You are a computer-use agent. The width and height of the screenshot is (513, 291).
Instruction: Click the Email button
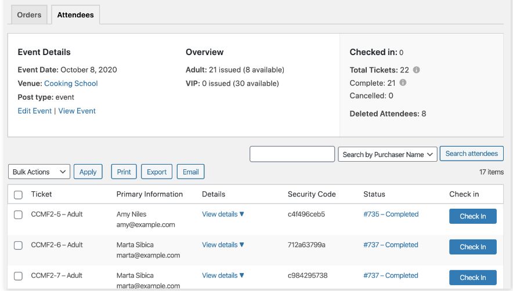click(x=190, y=172)
